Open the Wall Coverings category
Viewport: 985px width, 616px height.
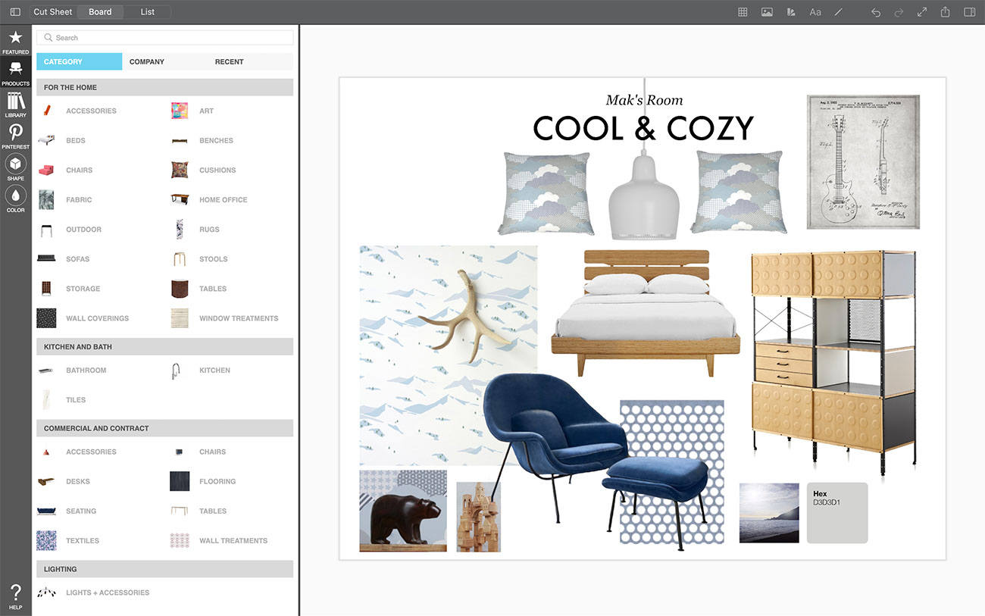point(97,318)
